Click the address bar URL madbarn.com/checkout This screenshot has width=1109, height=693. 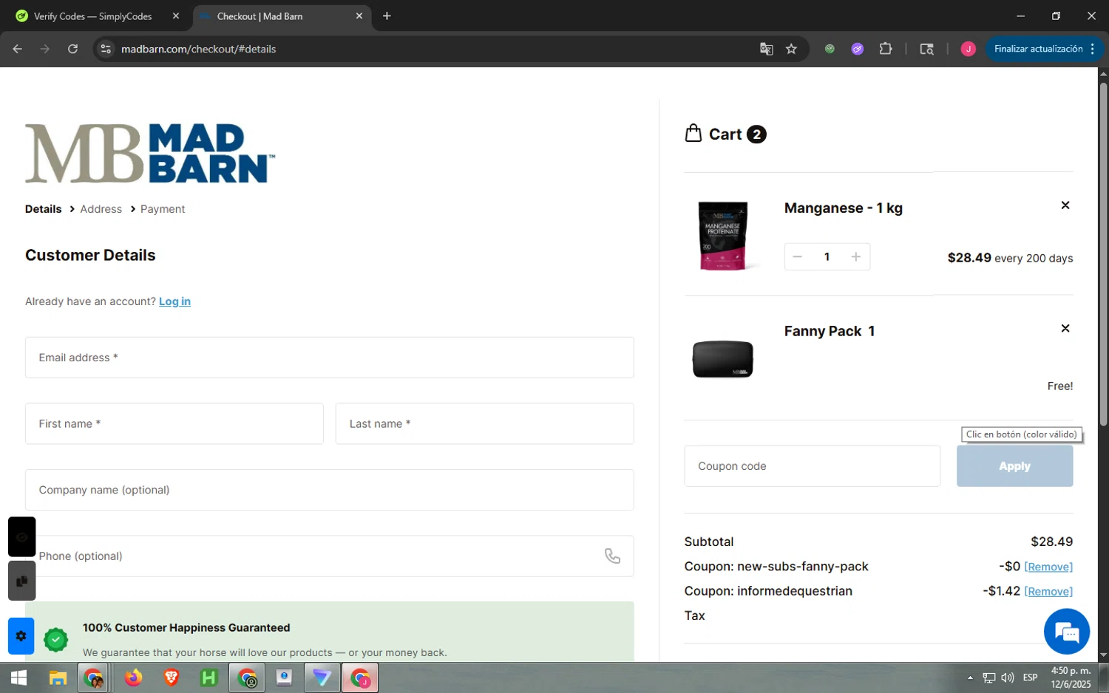tap(198, 49)
